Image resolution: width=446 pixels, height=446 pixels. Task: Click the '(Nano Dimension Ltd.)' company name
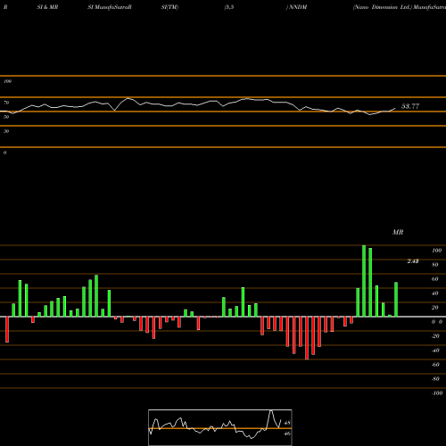383,7
